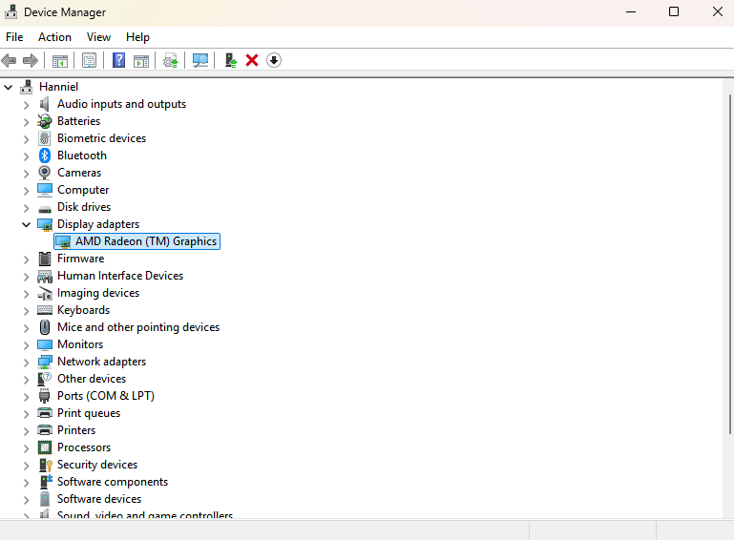
Task: Click the Security devices key icon
Action: pos(46,466)
